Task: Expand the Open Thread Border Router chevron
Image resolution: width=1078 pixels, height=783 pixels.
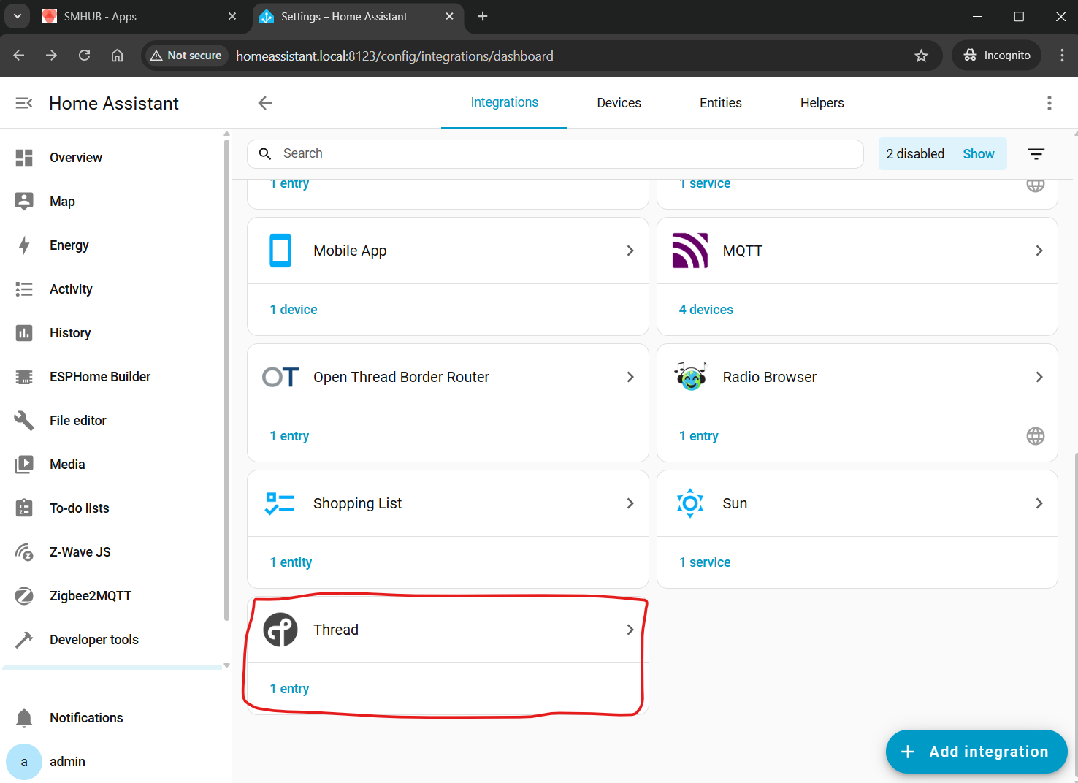Action: pos(630,377)
